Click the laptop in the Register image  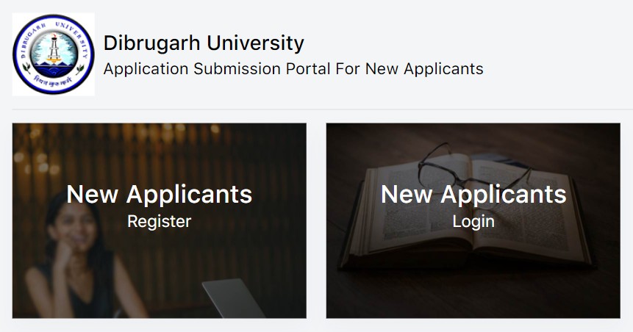pos(234,298)
